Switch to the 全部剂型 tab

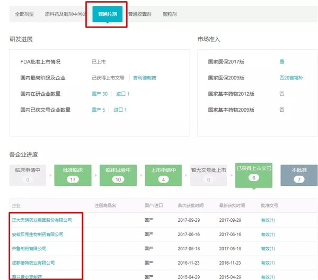point(24,14)
